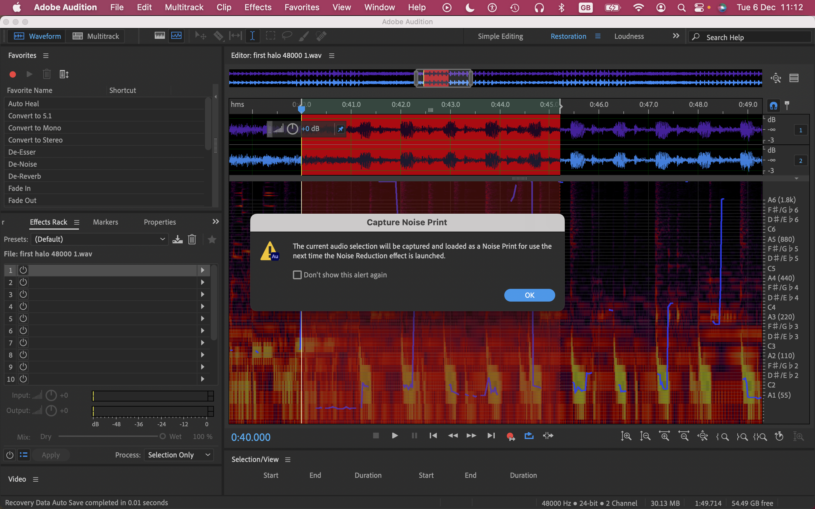Image resolution: width=815 pixels, height=509 pixels.
Task: Select the Time Selection tool
Action: [252, 36]
